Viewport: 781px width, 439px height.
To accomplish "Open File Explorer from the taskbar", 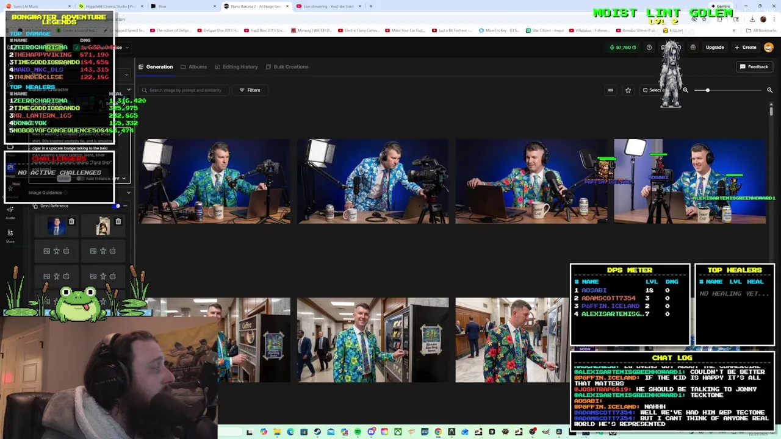I will tap(277, 432).
